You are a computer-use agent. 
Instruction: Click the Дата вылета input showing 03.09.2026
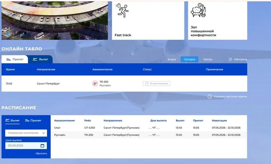click(x=26, y=146)
